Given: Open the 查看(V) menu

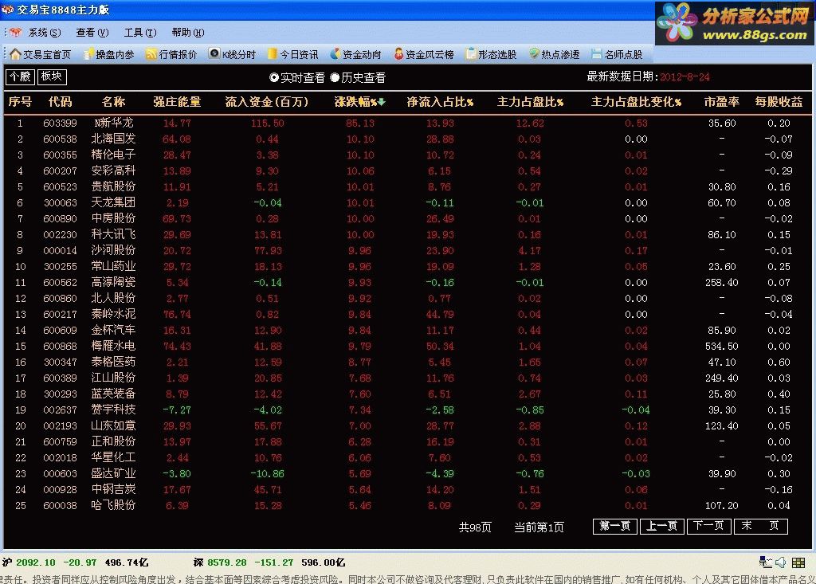Looking at the screenshot, I should click(92, 33).
